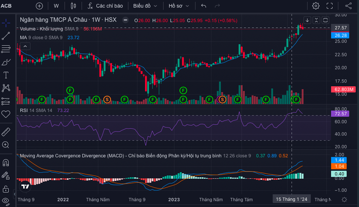The height and width of the screenshot is (207, 359).
Task: Collapse the indicator legend chevron
Action: tap(25, 46)
